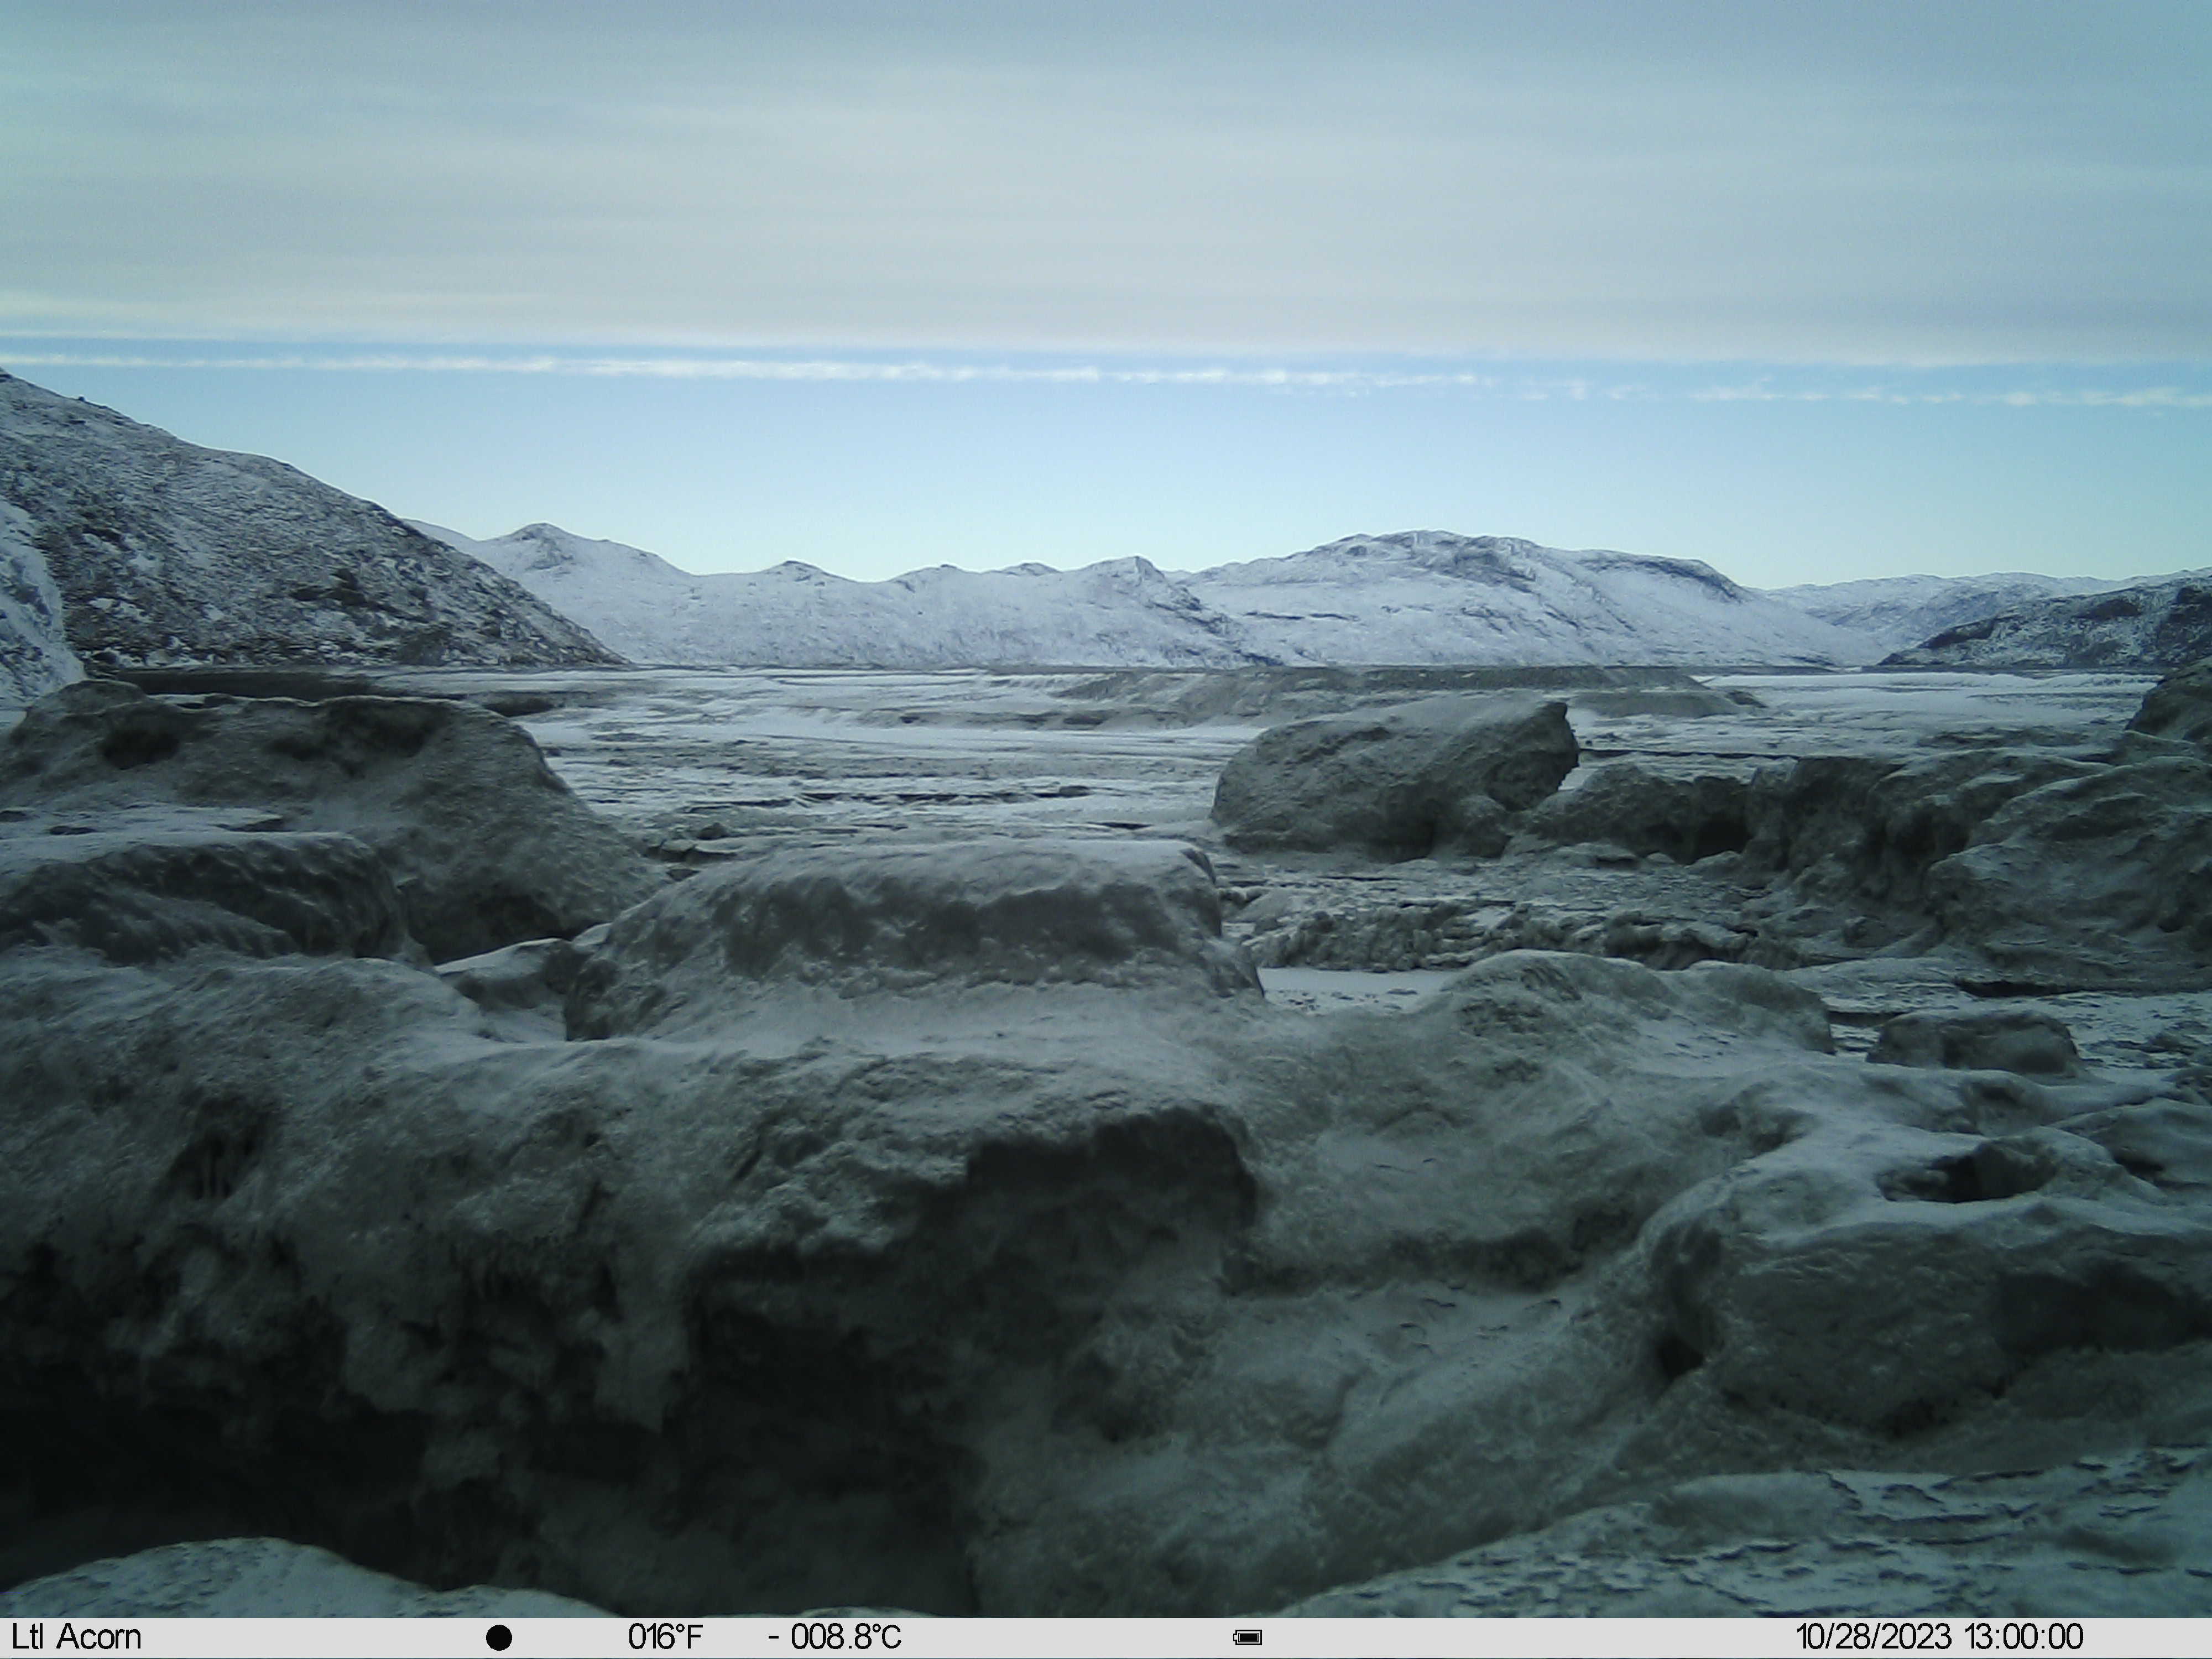Click the large boulder right of center
Image resolution: width=2212 pixels, height=1659 pixels.
(1393, 776)
